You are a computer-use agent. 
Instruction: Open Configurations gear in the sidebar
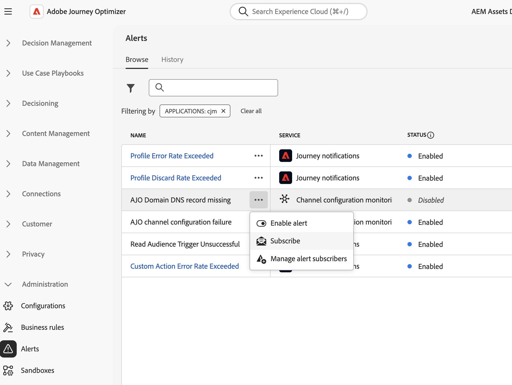(8, 306)
